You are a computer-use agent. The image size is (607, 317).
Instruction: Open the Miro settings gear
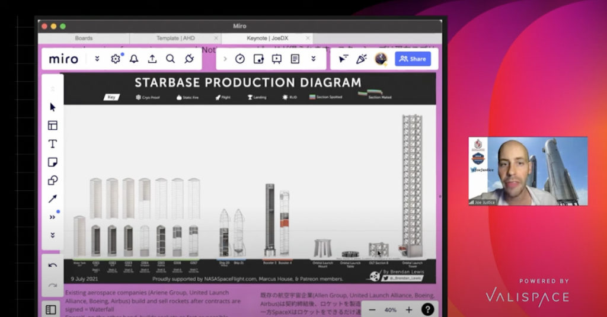tap(116, 59)
